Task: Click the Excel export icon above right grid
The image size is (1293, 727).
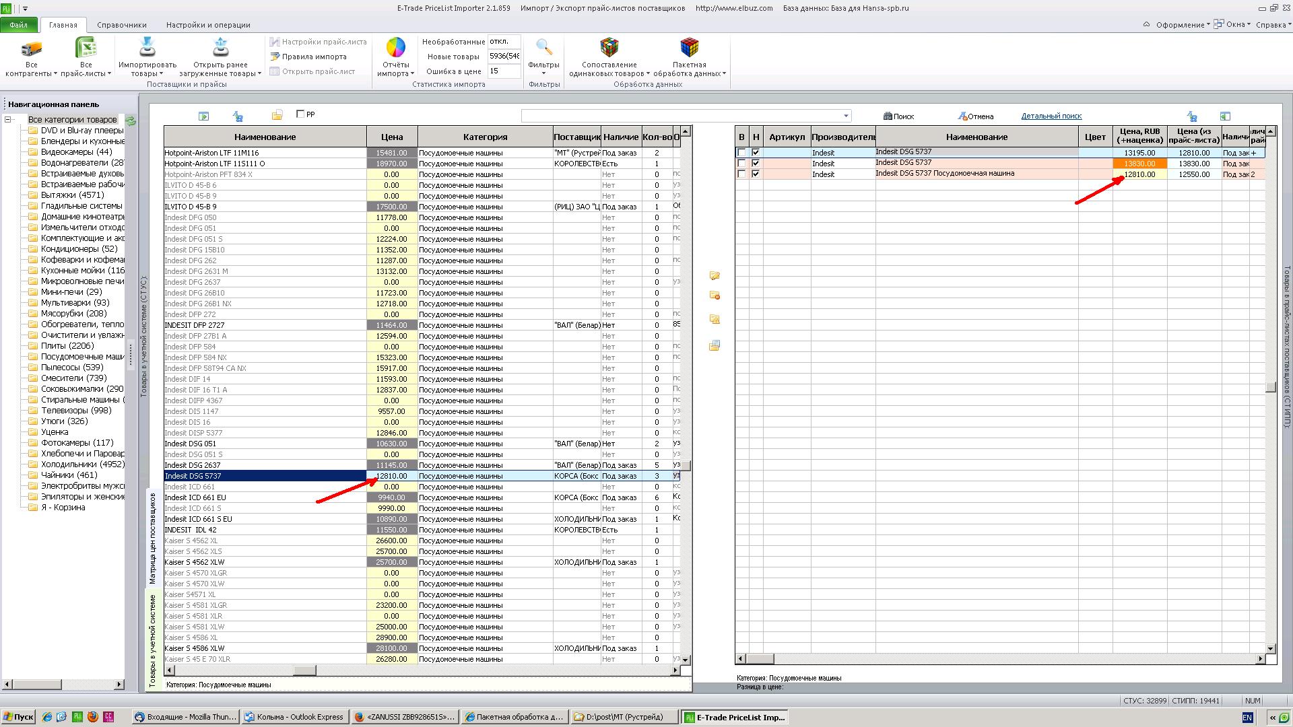Action: [1225, 116]
